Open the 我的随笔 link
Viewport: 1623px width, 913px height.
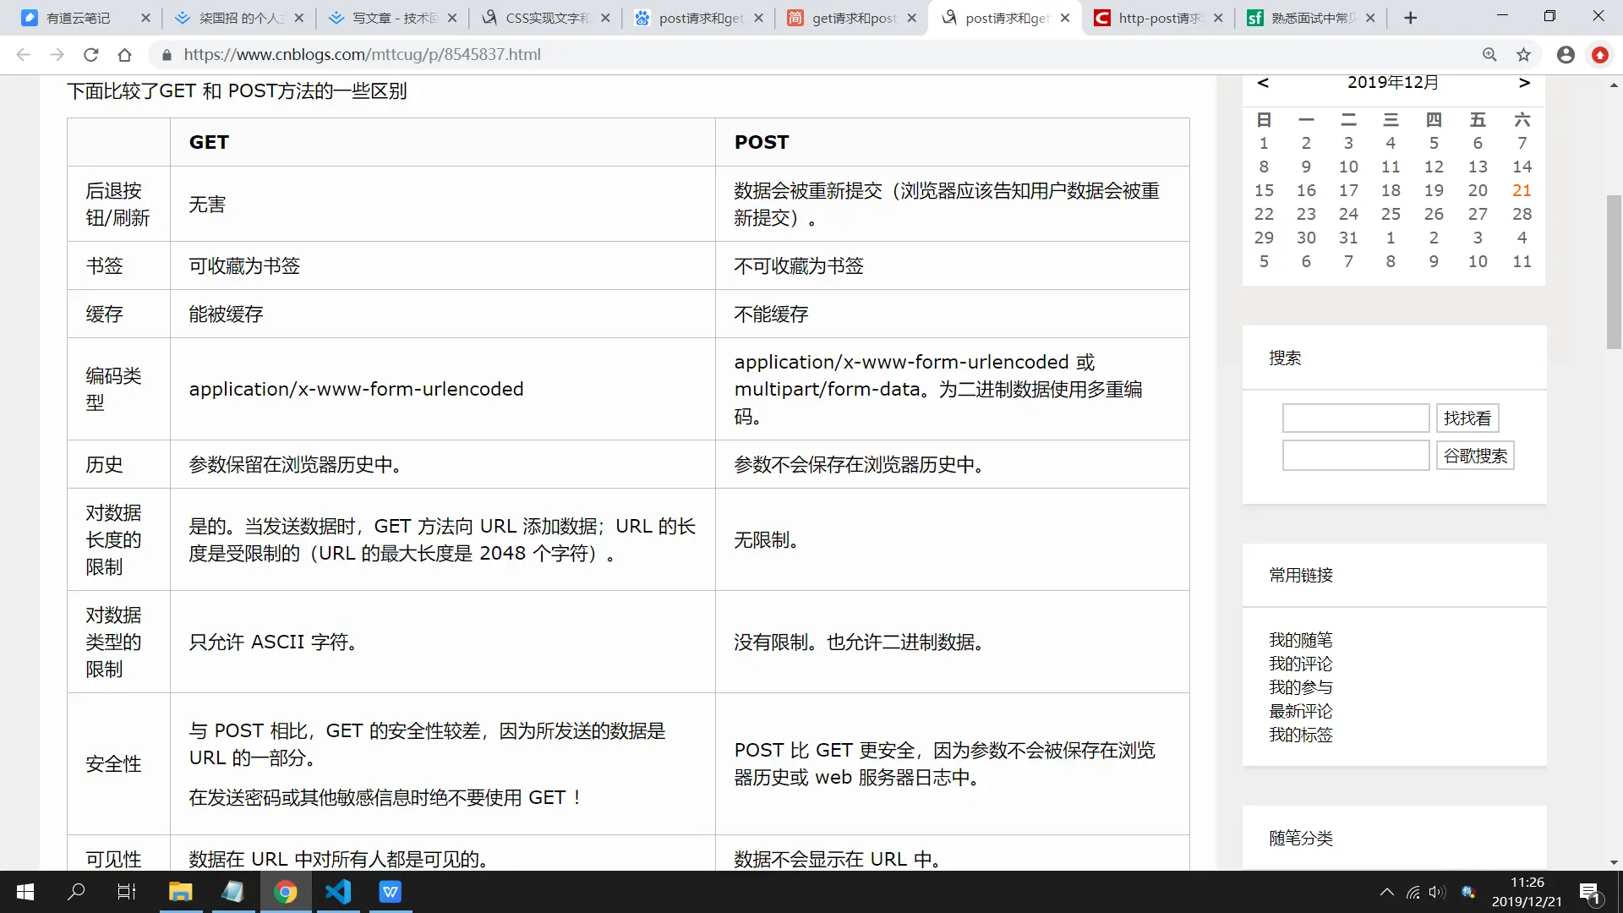(1300, 640)
